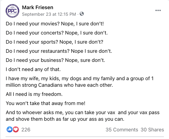Click the blue thumbs-up Like reaction icon

tap(10, 129)
